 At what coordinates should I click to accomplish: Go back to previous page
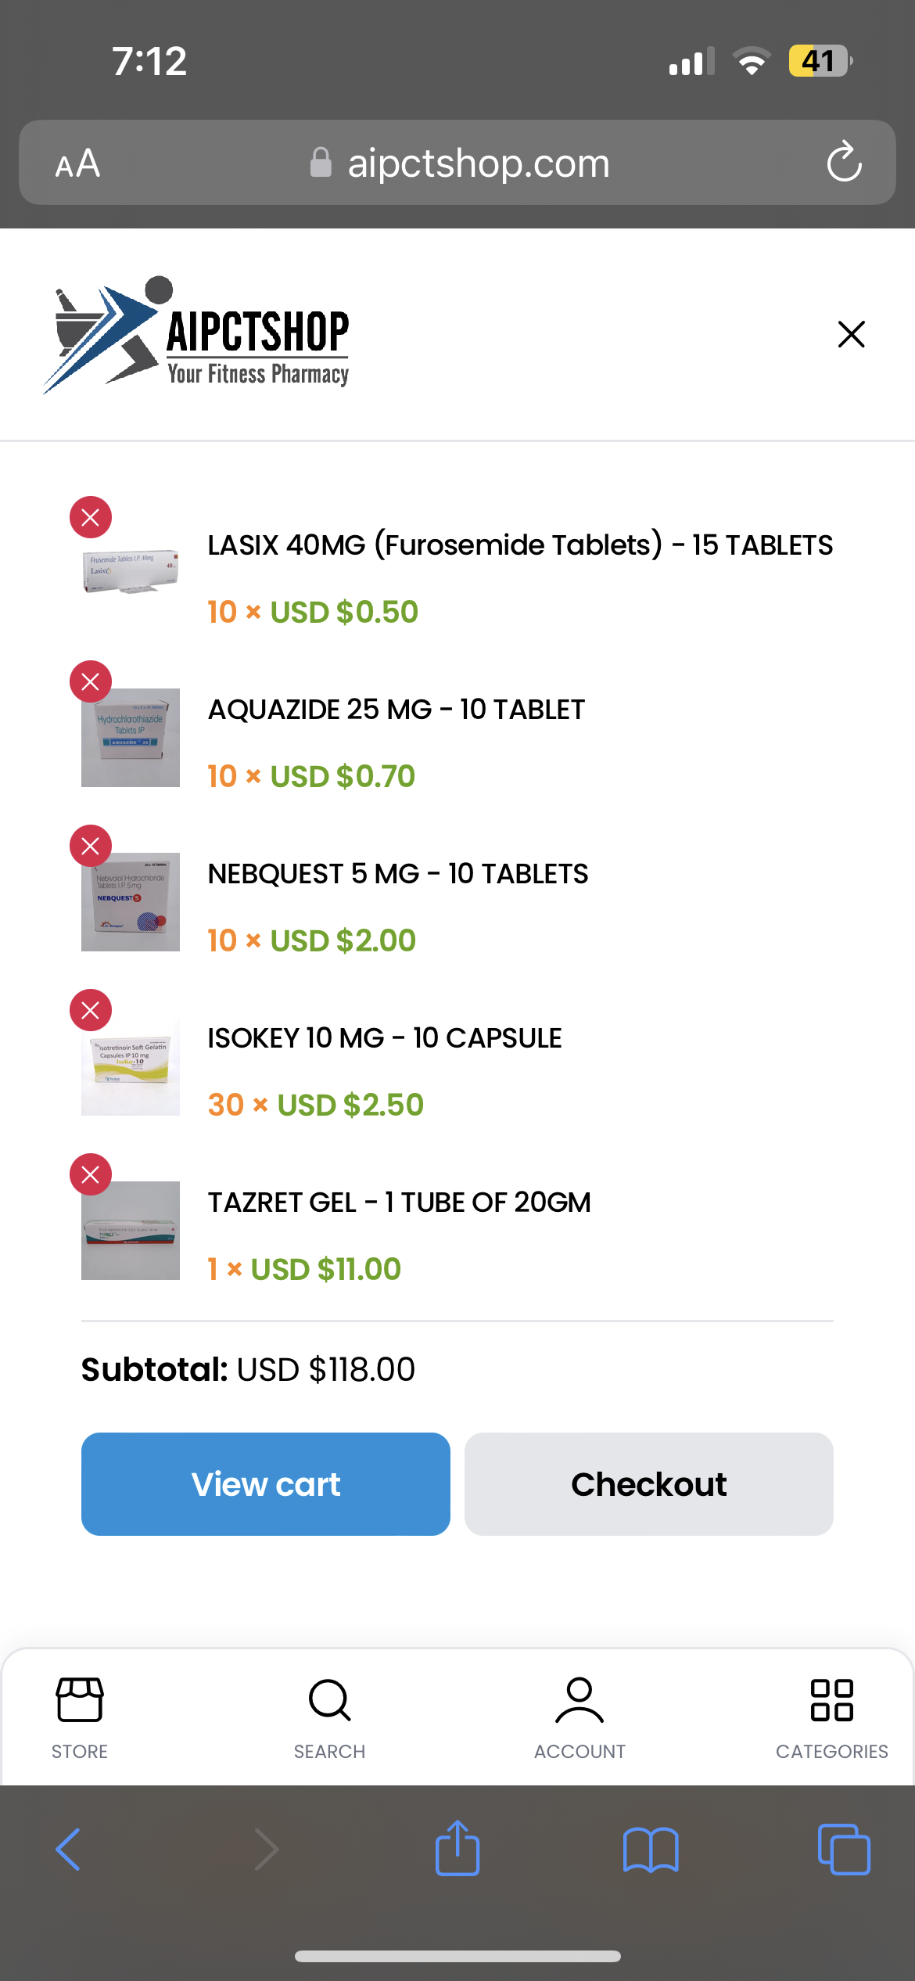point(69,1849)
